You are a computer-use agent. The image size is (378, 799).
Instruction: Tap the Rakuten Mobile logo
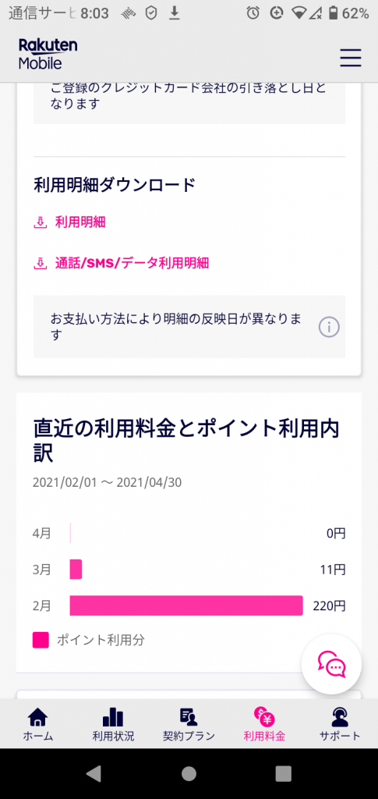pyautogui.click(x=48, y=55)
